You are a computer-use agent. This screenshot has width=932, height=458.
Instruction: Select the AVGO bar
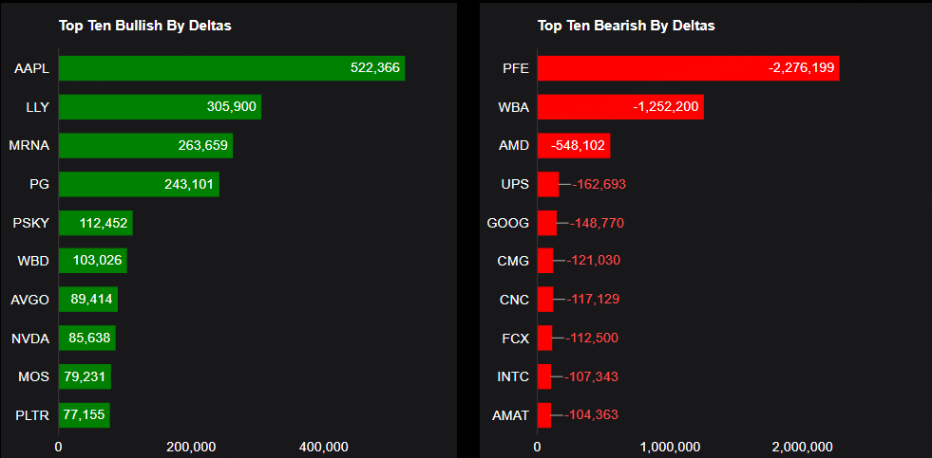point(88,300)
